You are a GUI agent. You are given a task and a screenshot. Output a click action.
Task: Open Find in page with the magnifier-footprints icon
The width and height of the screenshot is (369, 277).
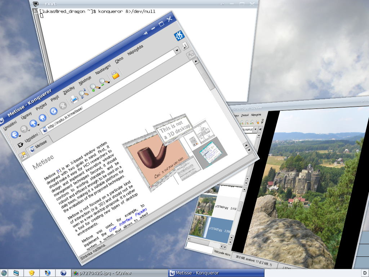pyautogui.click(x=83, y=94)
